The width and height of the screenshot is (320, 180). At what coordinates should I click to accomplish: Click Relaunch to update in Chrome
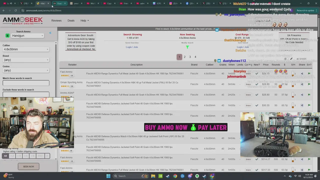click(305, 10)
